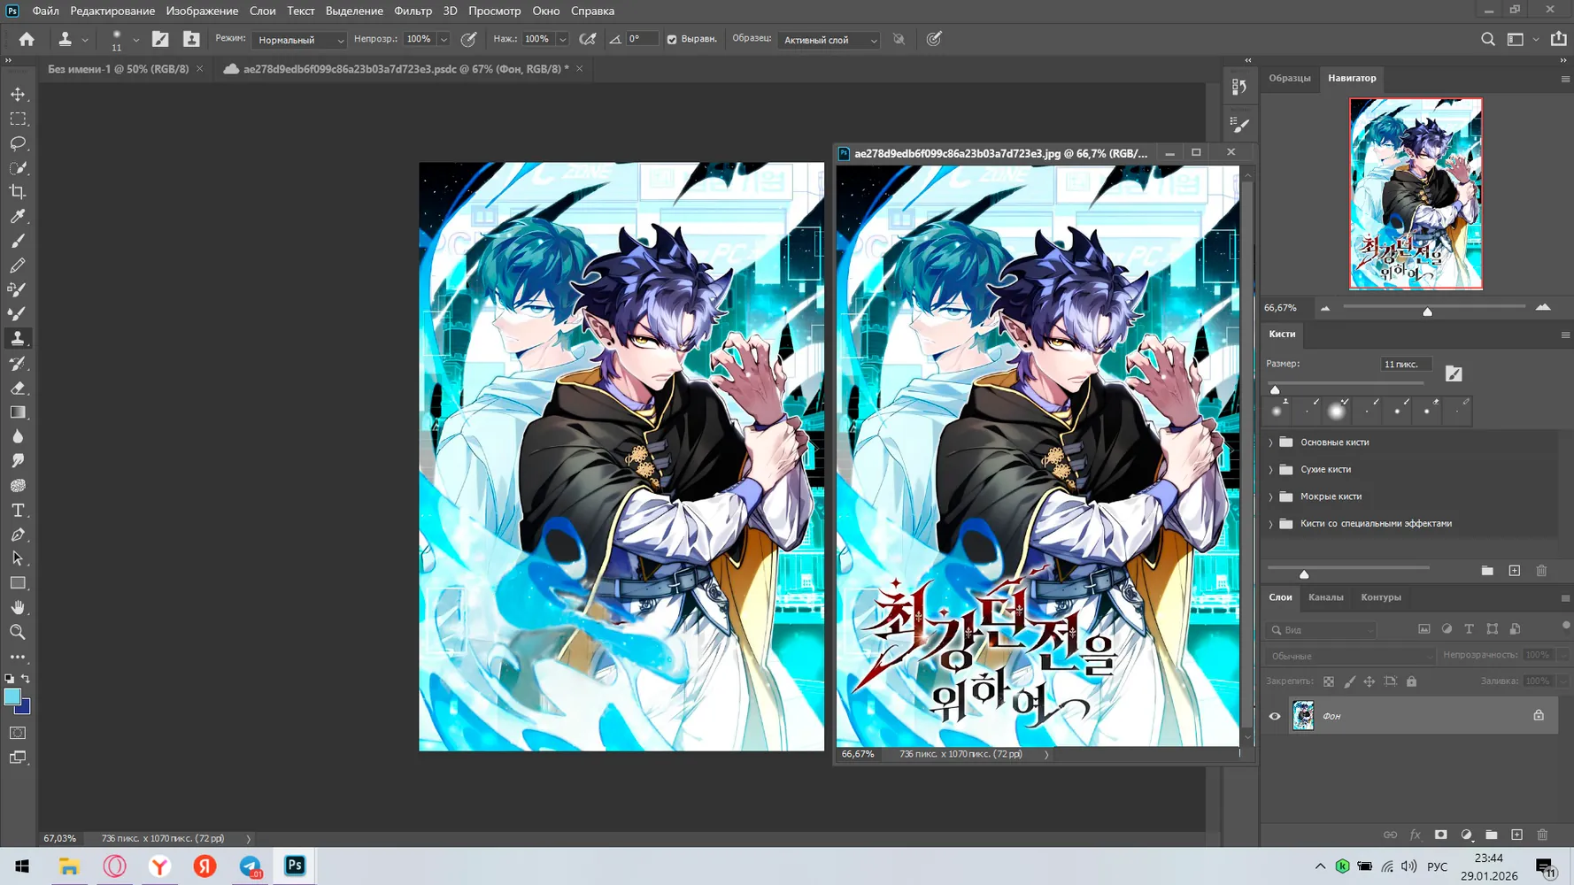The image size is (1574, 885).
Task: Create a new layer in Layers panel
Action: pos(1516,835)
